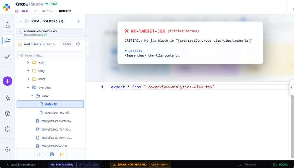Click the Verify Now link
This screenshot has height=168, width=294.
[160, 165]
